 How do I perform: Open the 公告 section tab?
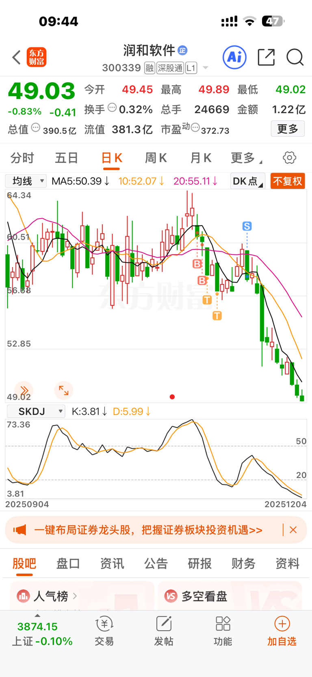click(156, 563)
